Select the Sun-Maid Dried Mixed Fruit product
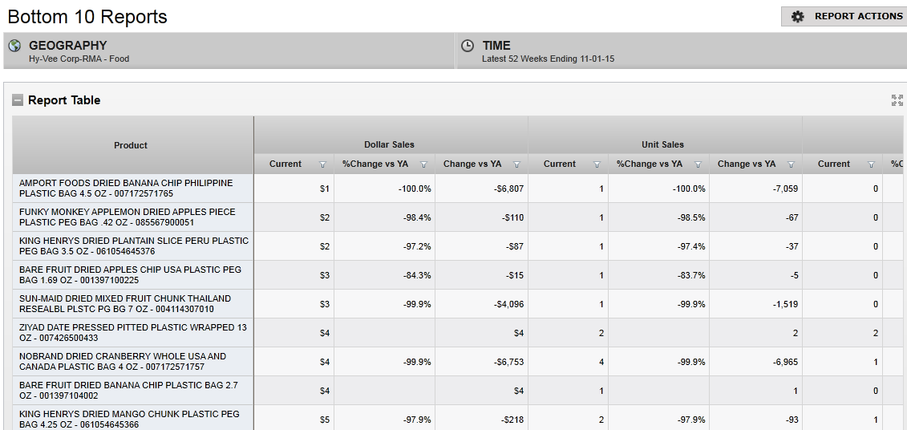This screenshot has height=430, width=907. tap(125, 304)
